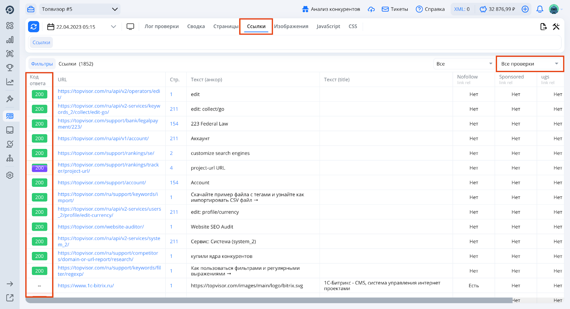Screen dimensions: 570x309
Task: Click the export file icon
Action: tap(543, 26)
